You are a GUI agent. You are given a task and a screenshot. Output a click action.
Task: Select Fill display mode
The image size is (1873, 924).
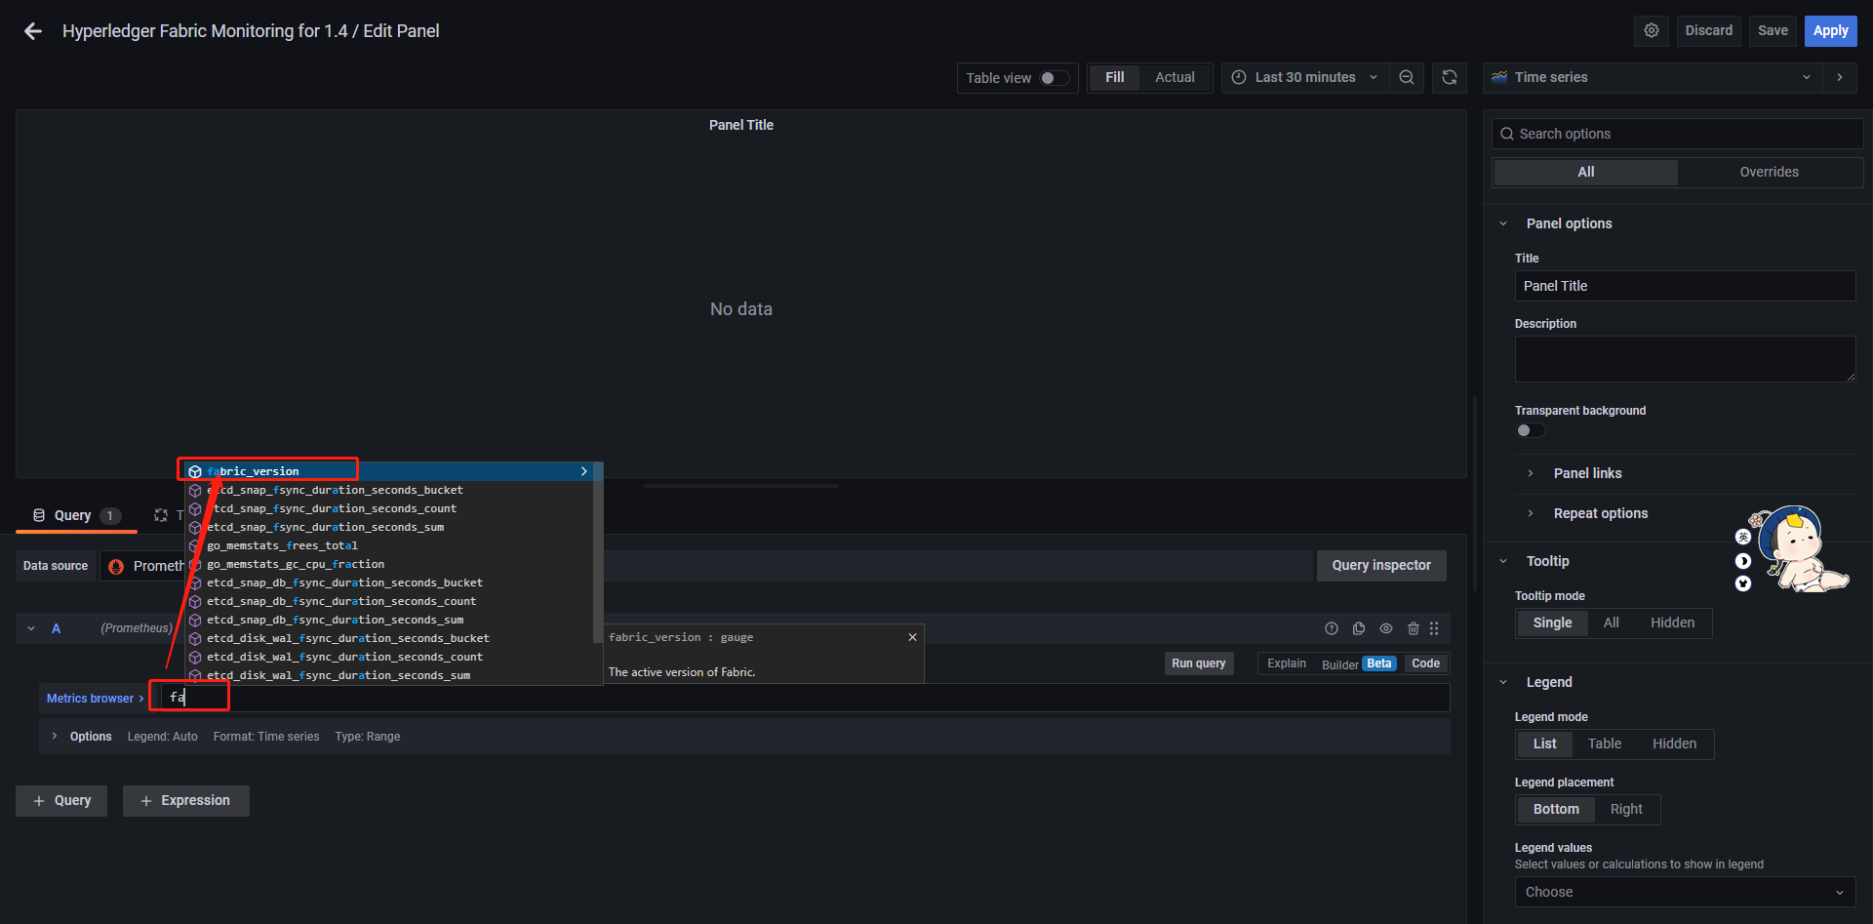(x=1114, y=77)
